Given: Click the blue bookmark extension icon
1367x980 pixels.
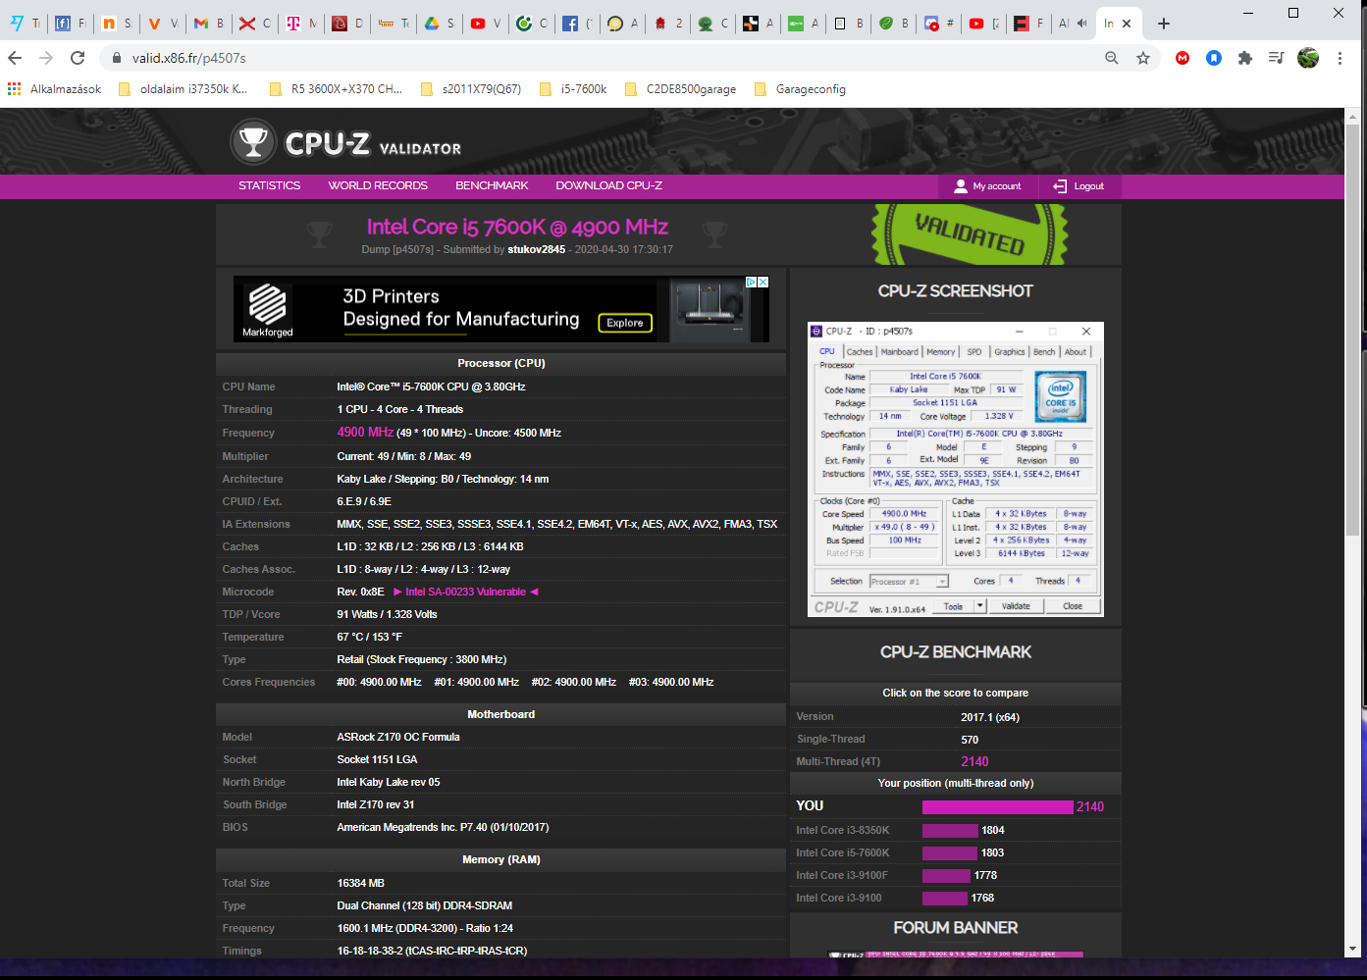Looking at the screenshot, I should 1214,58.
